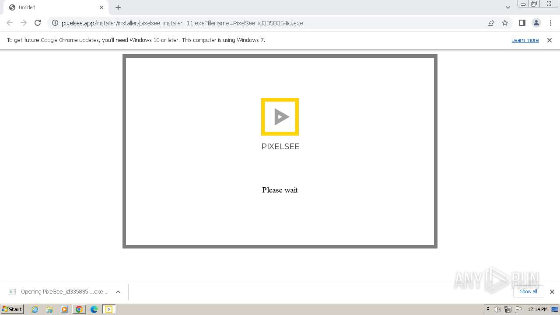Open volume control in system tray
The image size is (560, 315).
tap(497, 309)
